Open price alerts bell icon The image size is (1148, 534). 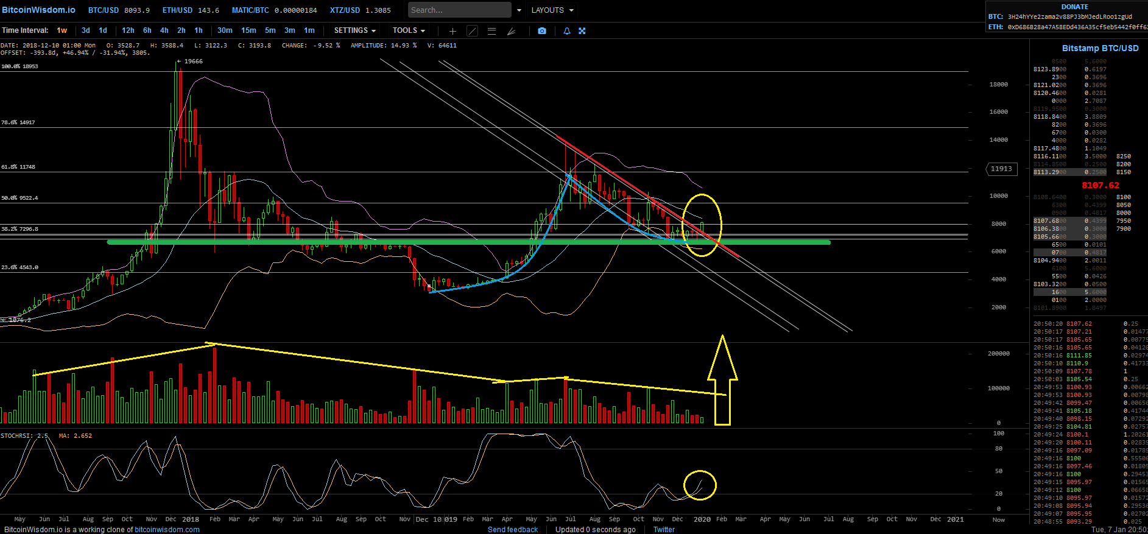[567, 31]
